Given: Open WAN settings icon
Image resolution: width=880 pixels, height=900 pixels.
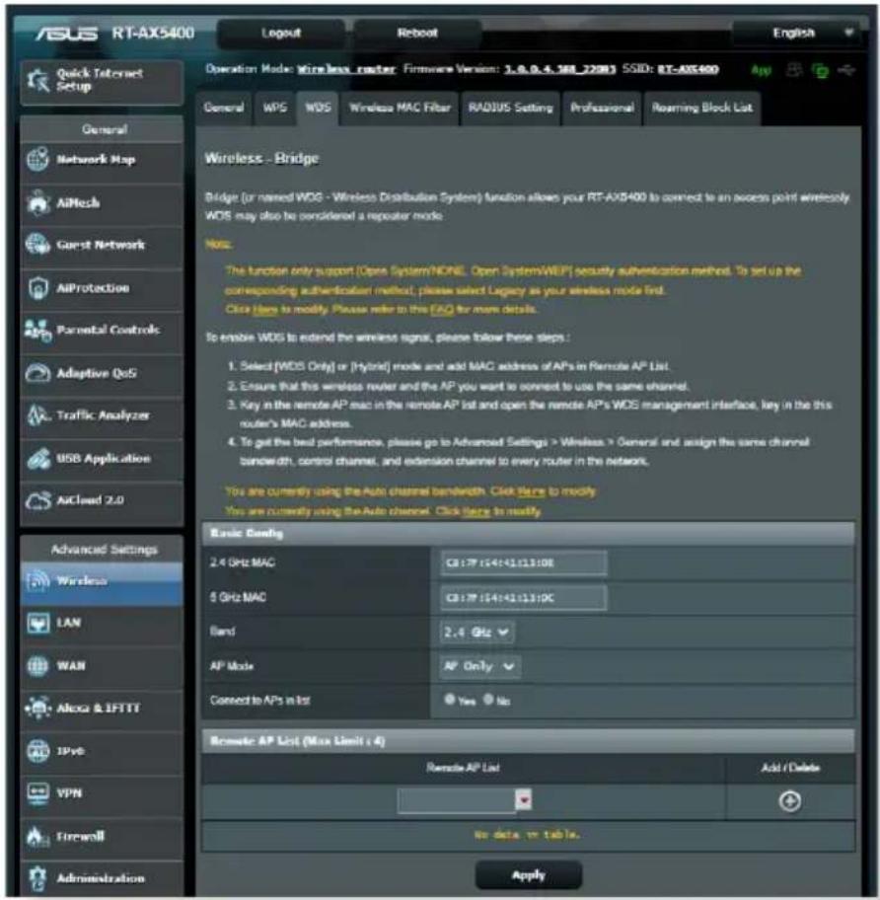Looking at the screenshot, I should [37, 666].
